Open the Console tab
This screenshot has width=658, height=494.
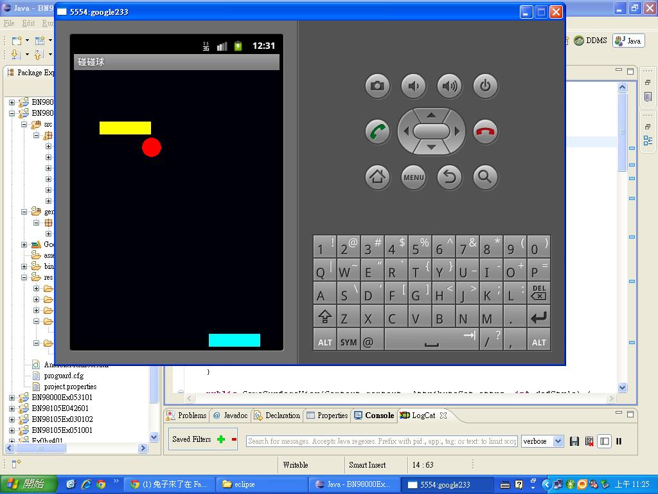374,416
